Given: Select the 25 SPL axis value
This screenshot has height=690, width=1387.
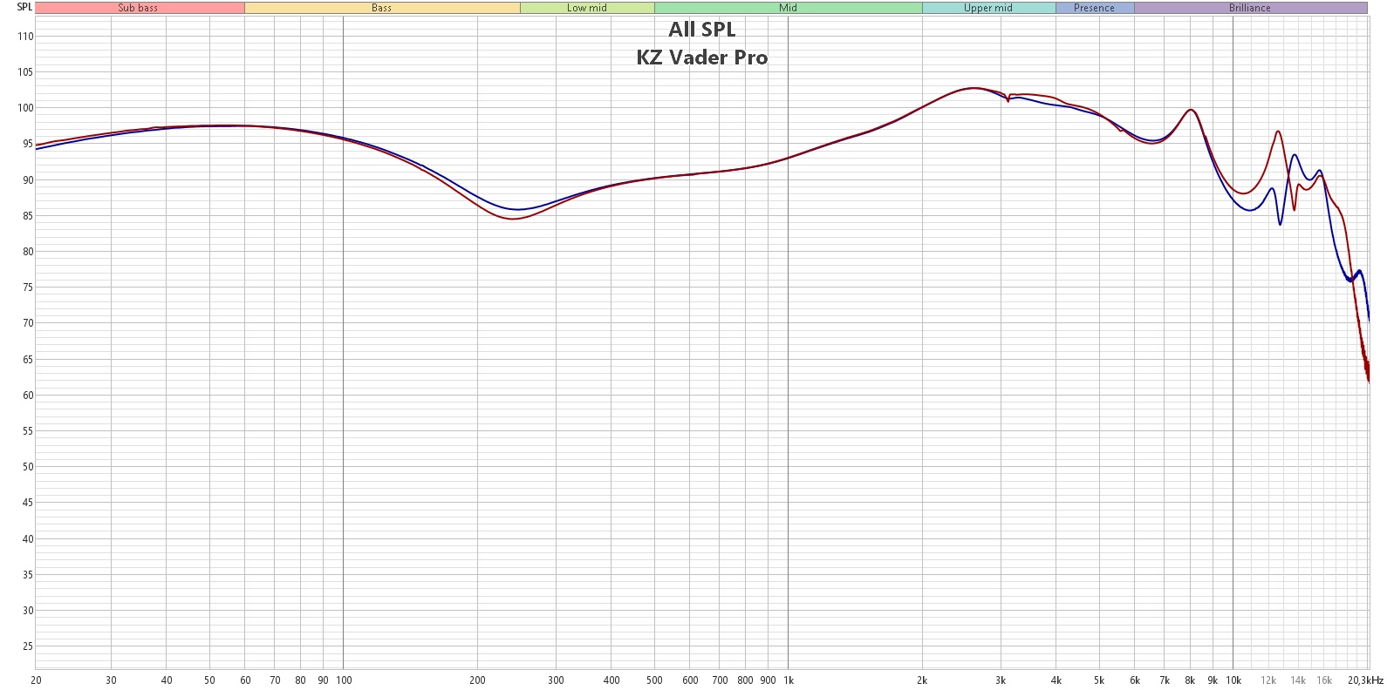Looking at the screenshot, I should 28,646.
